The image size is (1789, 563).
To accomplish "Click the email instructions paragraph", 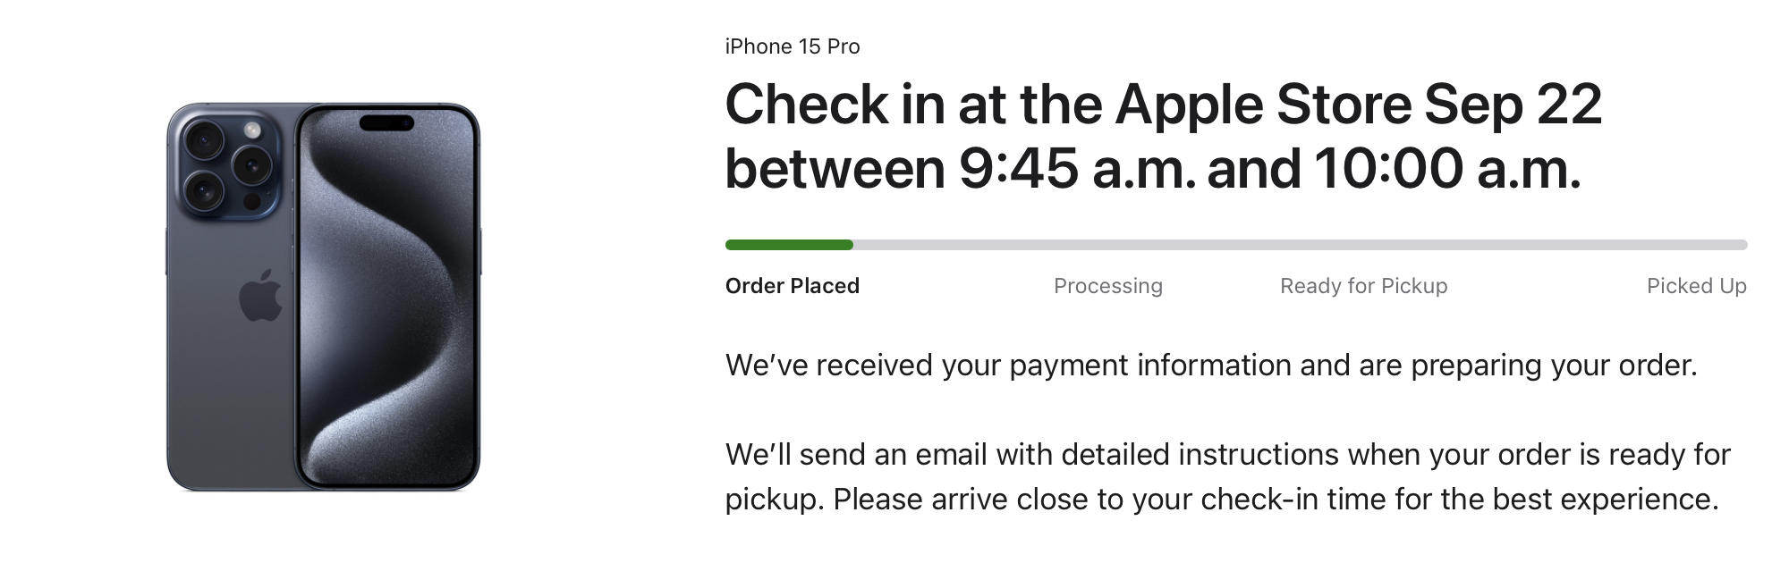I will pyautogui.click(x=1227, y=476).
